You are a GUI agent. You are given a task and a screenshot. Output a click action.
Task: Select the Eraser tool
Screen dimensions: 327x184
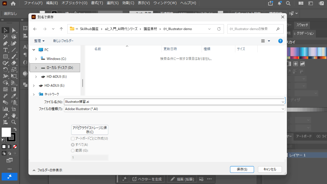pos(14,63)
